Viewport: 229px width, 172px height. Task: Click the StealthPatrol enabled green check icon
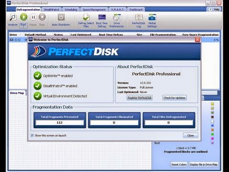pyautogui.click(x=38, y=86)
